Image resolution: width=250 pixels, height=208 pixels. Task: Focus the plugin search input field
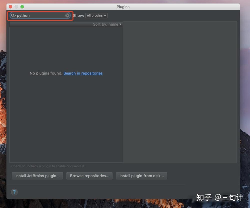pos(40,15)
